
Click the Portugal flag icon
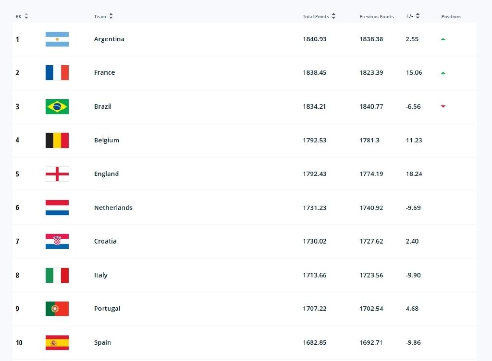coord(57,309)
